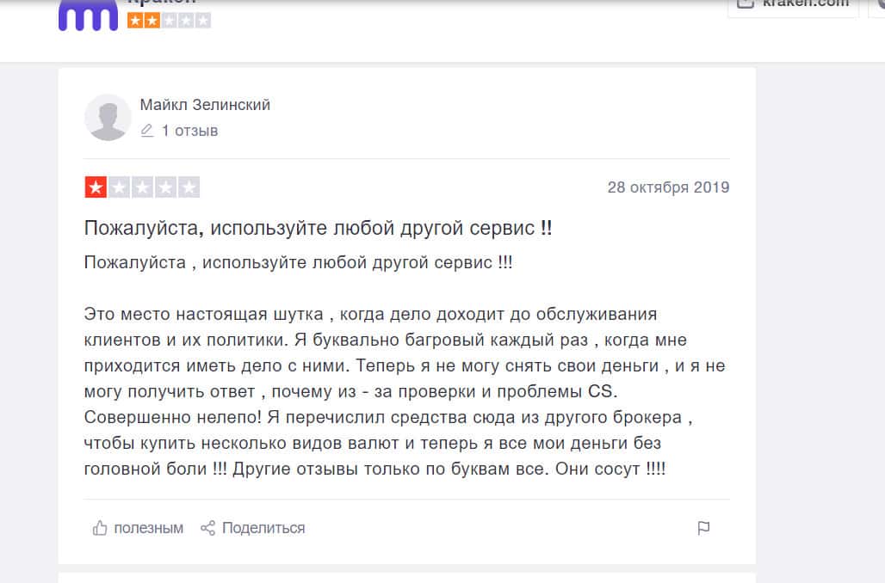Click the red one-star rating icon
The width and height of the screenshot is (885, 583).
point(95,187)
